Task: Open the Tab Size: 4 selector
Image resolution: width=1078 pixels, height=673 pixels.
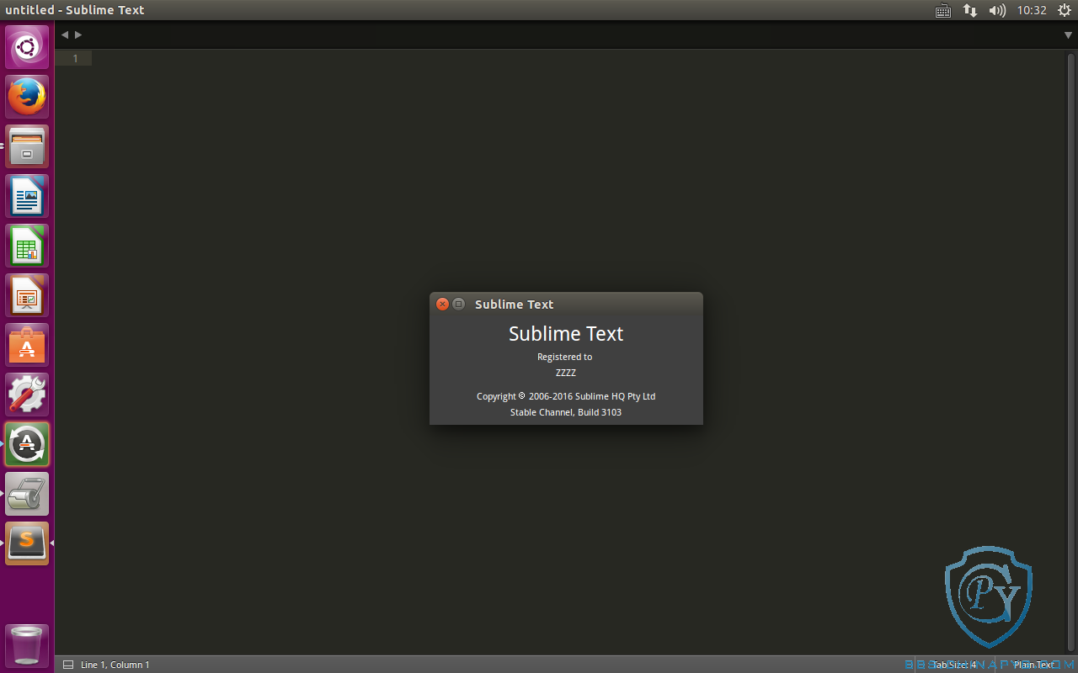Action: coord(953,665)
